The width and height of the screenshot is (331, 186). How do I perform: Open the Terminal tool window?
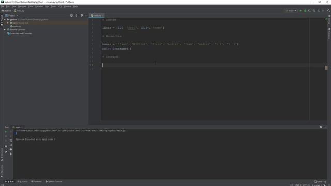(37, 181)
